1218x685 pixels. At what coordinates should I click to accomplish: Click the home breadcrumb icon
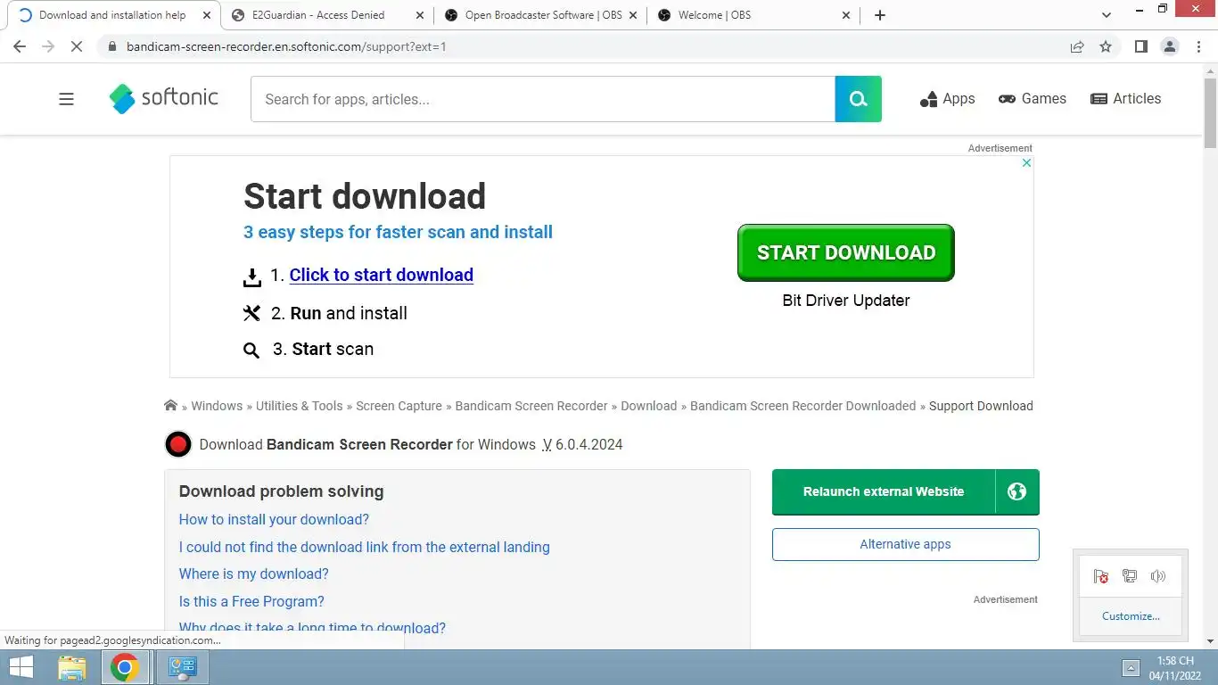[x=170, y=405]
